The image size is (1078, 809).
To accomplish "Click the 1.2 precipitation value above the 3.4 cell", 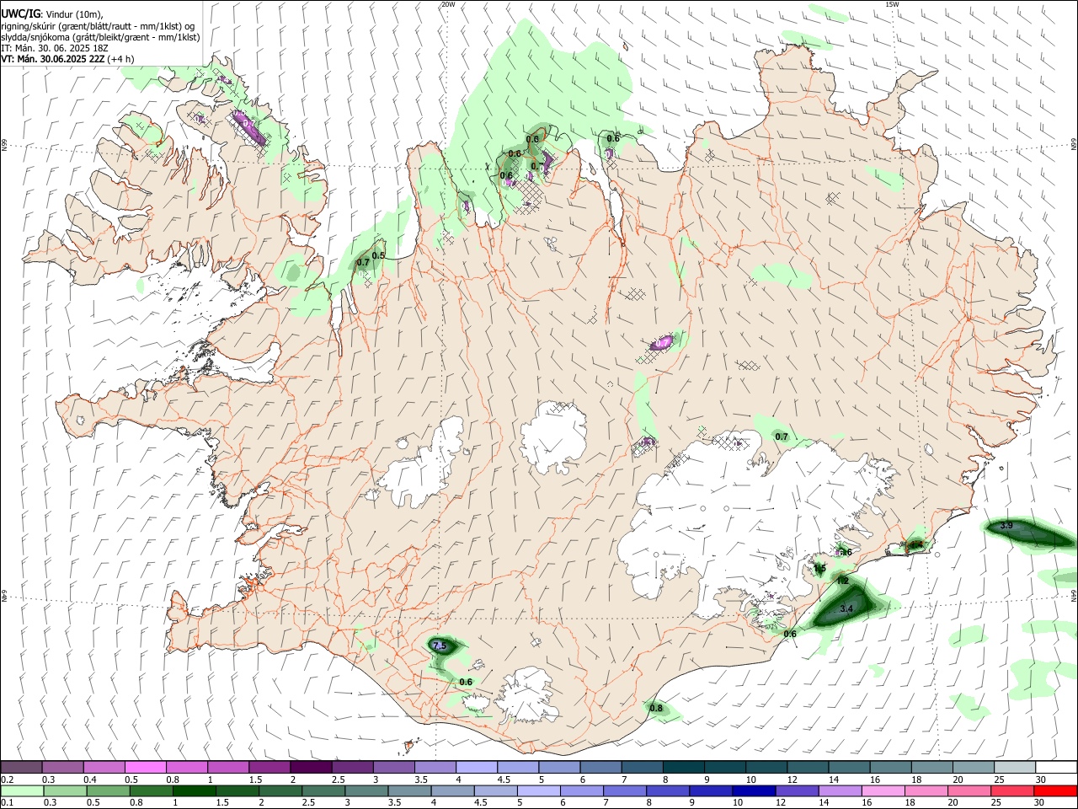I will click(842, 581).
